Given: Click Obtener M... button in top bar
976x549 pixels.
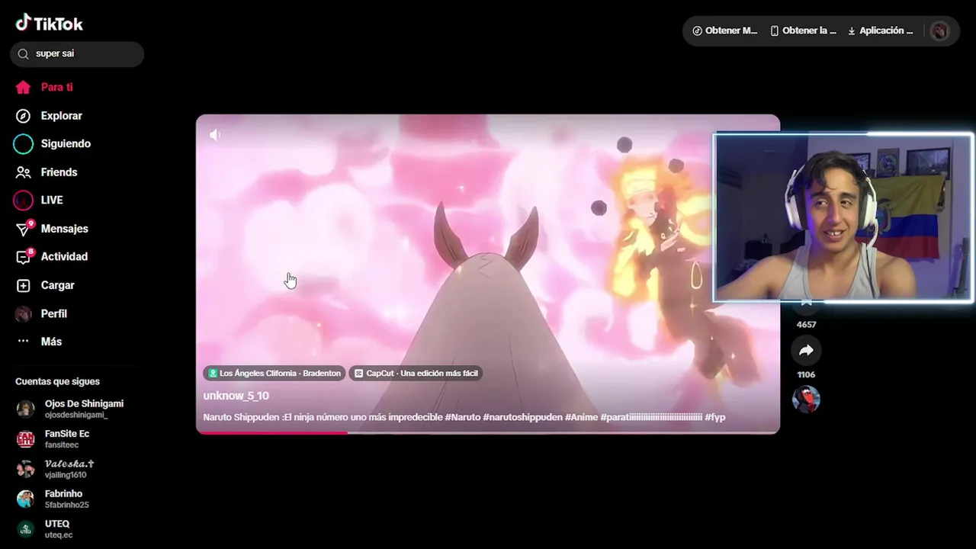Looking at the screenshot, I should click(x=724, y=30).
